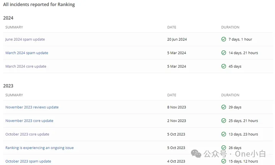Click the 2023 year heading
Viewport: 275px width, 165px height.
[8, 86]
